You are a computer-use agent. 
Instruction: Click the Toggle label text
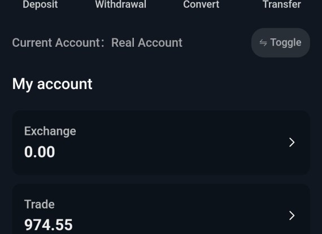[x=286, y=43]
